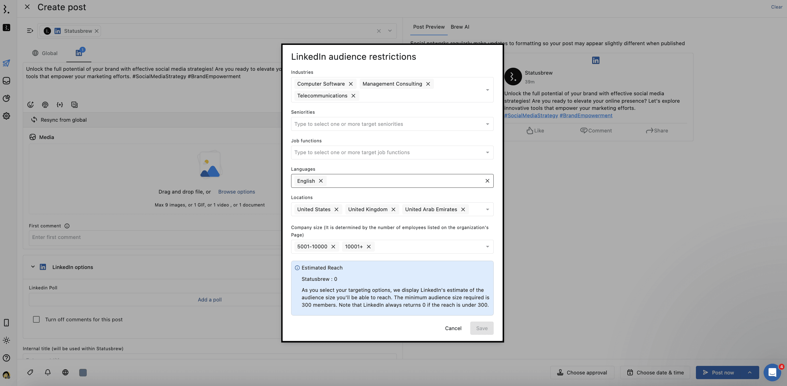
Task: Switch to the Brew AI tab
Action: [460, 27]
